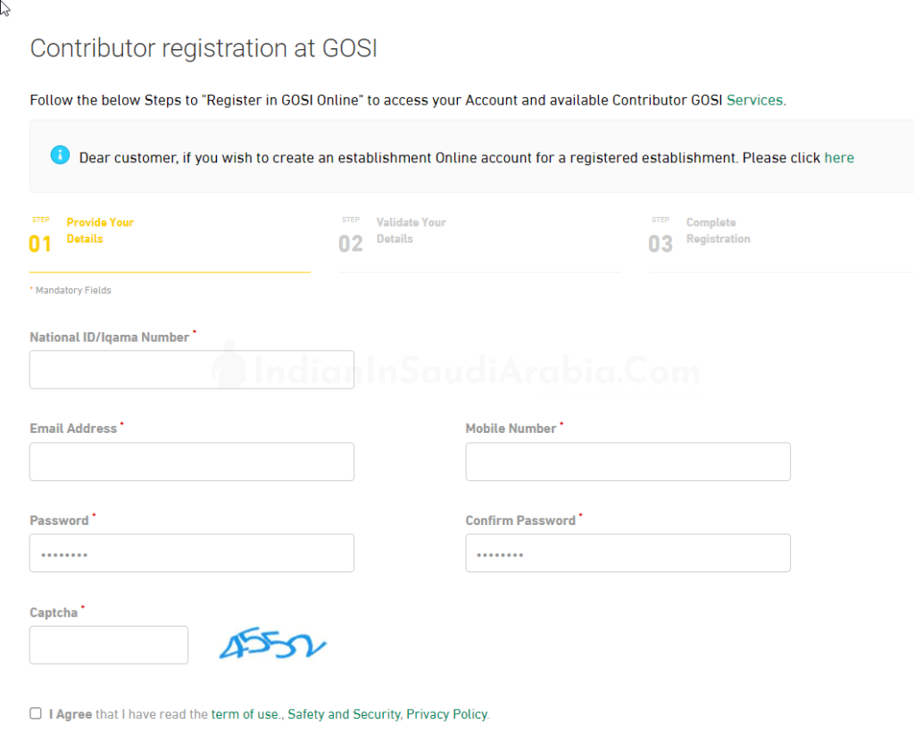Click the red asterisk next to Captcha
Viewport: 914px width, 741px height.
83,606
